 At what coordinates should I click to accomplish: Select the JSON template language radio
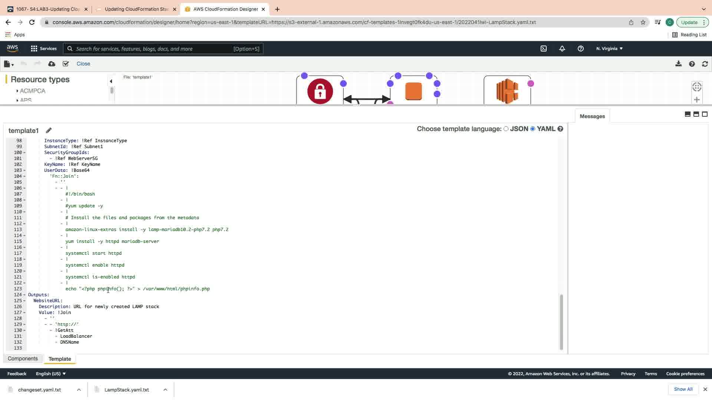click(x=506, y=129)
